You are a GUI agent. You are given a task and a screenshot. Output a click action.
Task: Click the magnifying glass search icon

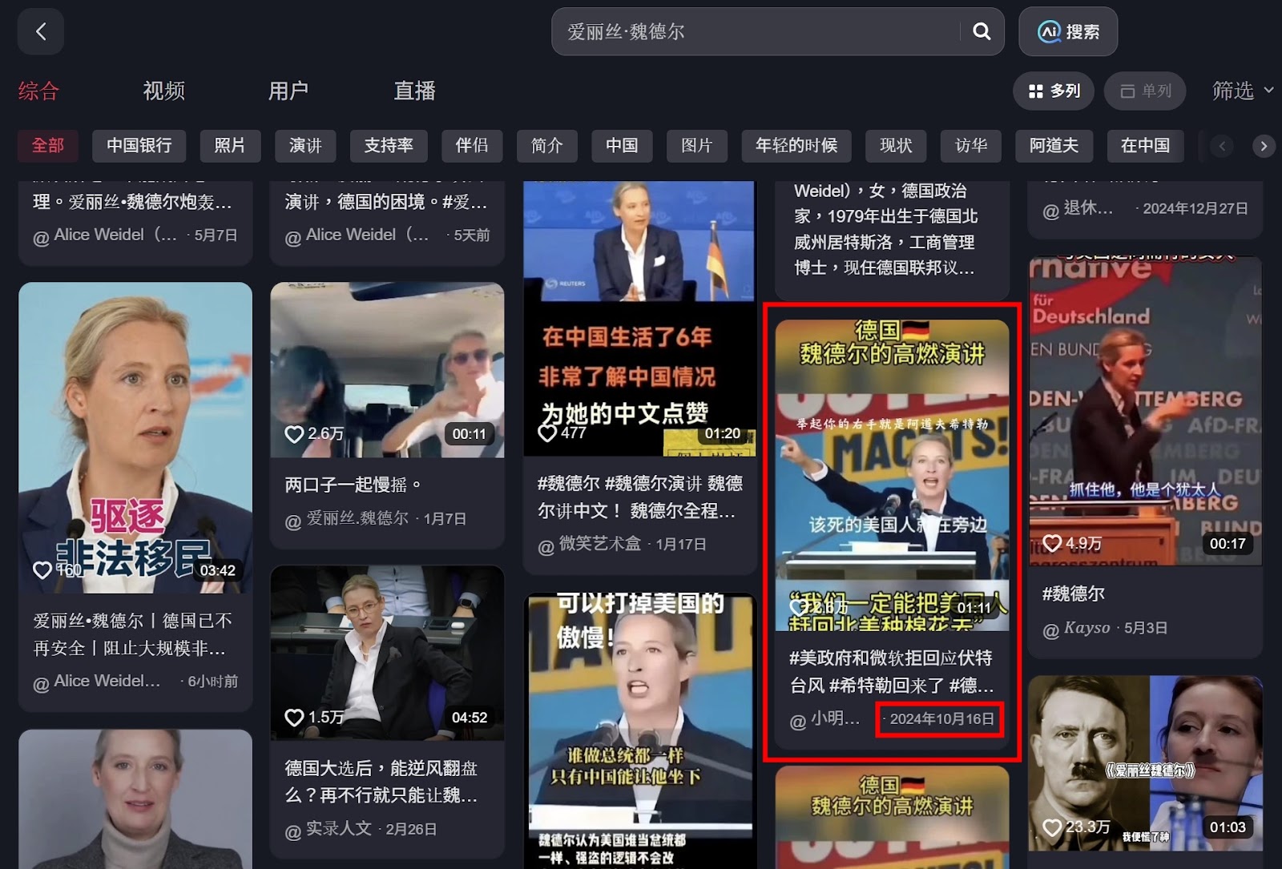(x=982, y=32)
